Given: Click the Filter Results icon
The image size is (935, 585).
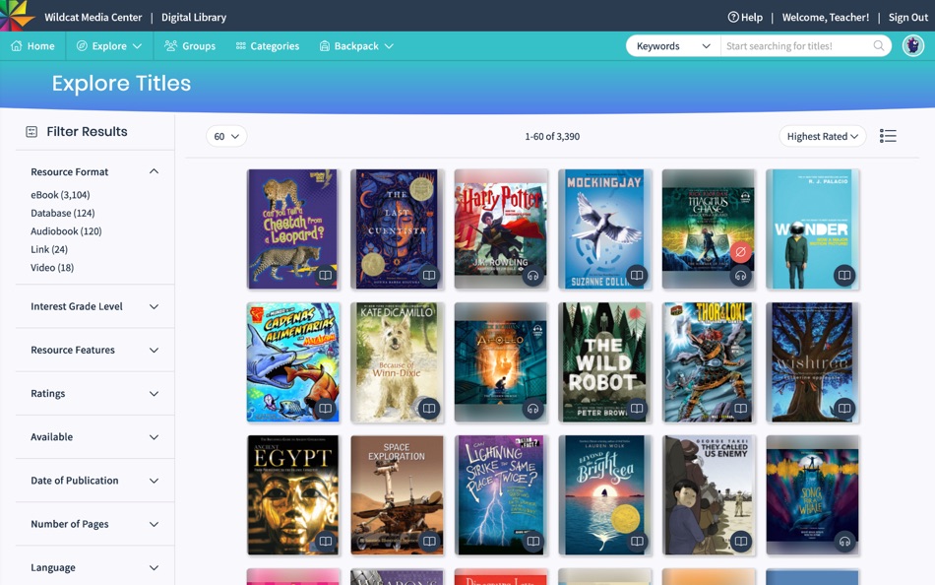Looking at the screenshot, I should 31,132.
